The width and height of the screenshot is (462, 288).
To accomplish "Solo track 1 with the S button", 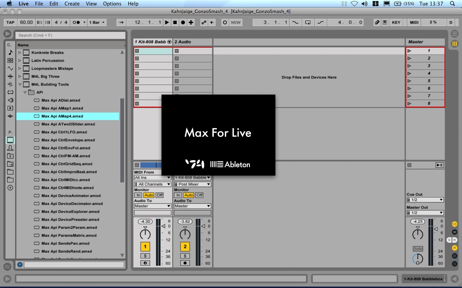I will point(145,256).
